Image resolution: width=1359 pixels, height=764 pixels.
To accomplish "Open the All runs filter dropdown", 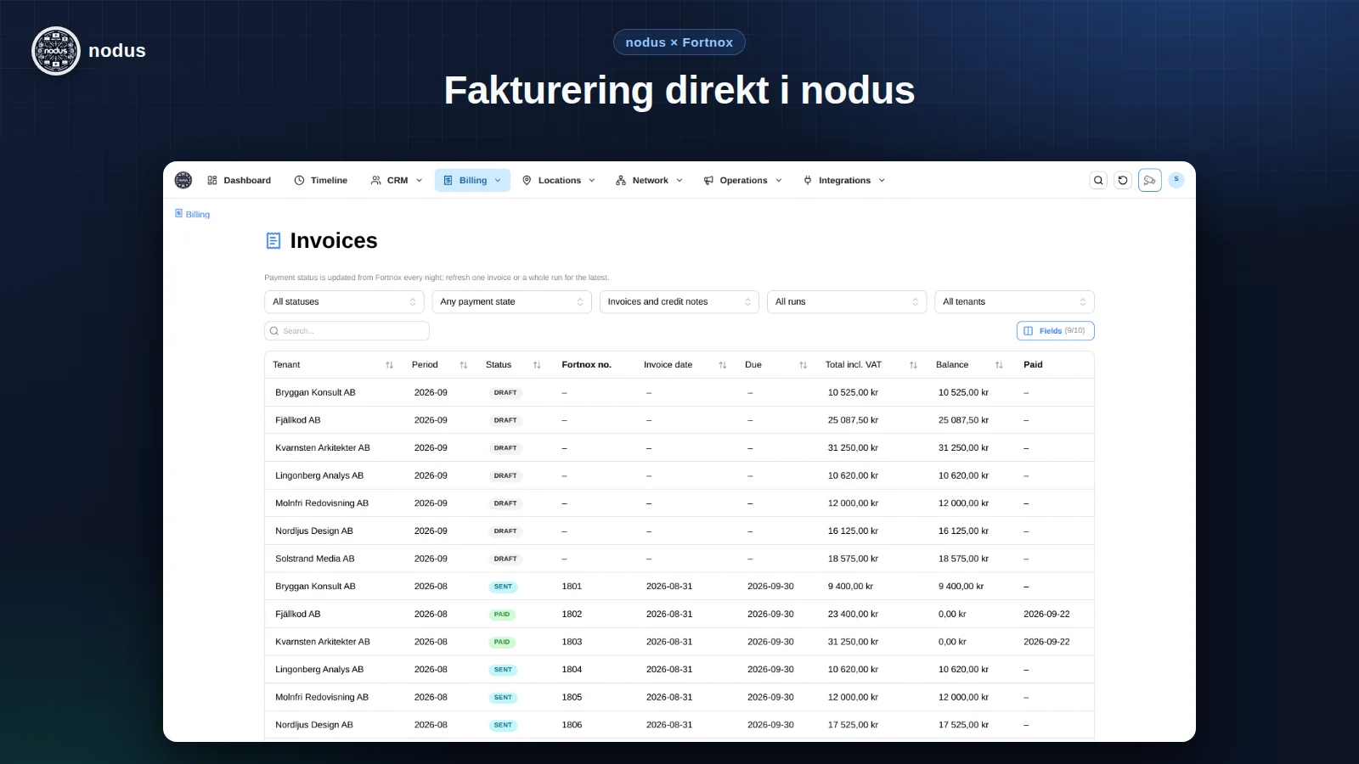I will coord(847,302).
